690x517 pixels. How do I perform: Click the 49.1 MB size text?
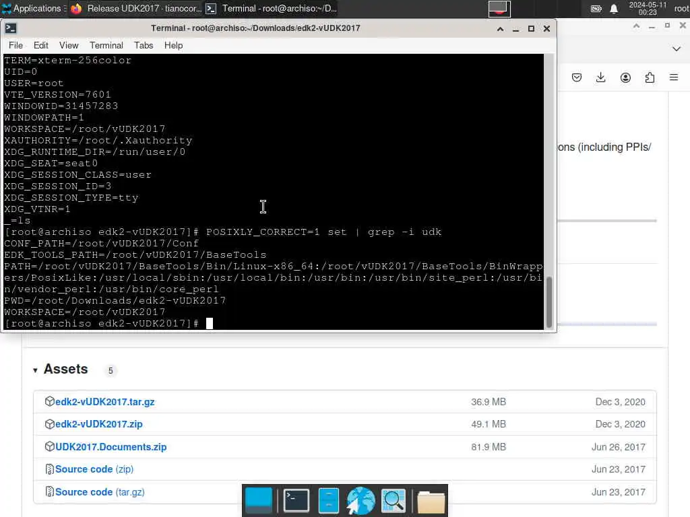coord(489,424)
